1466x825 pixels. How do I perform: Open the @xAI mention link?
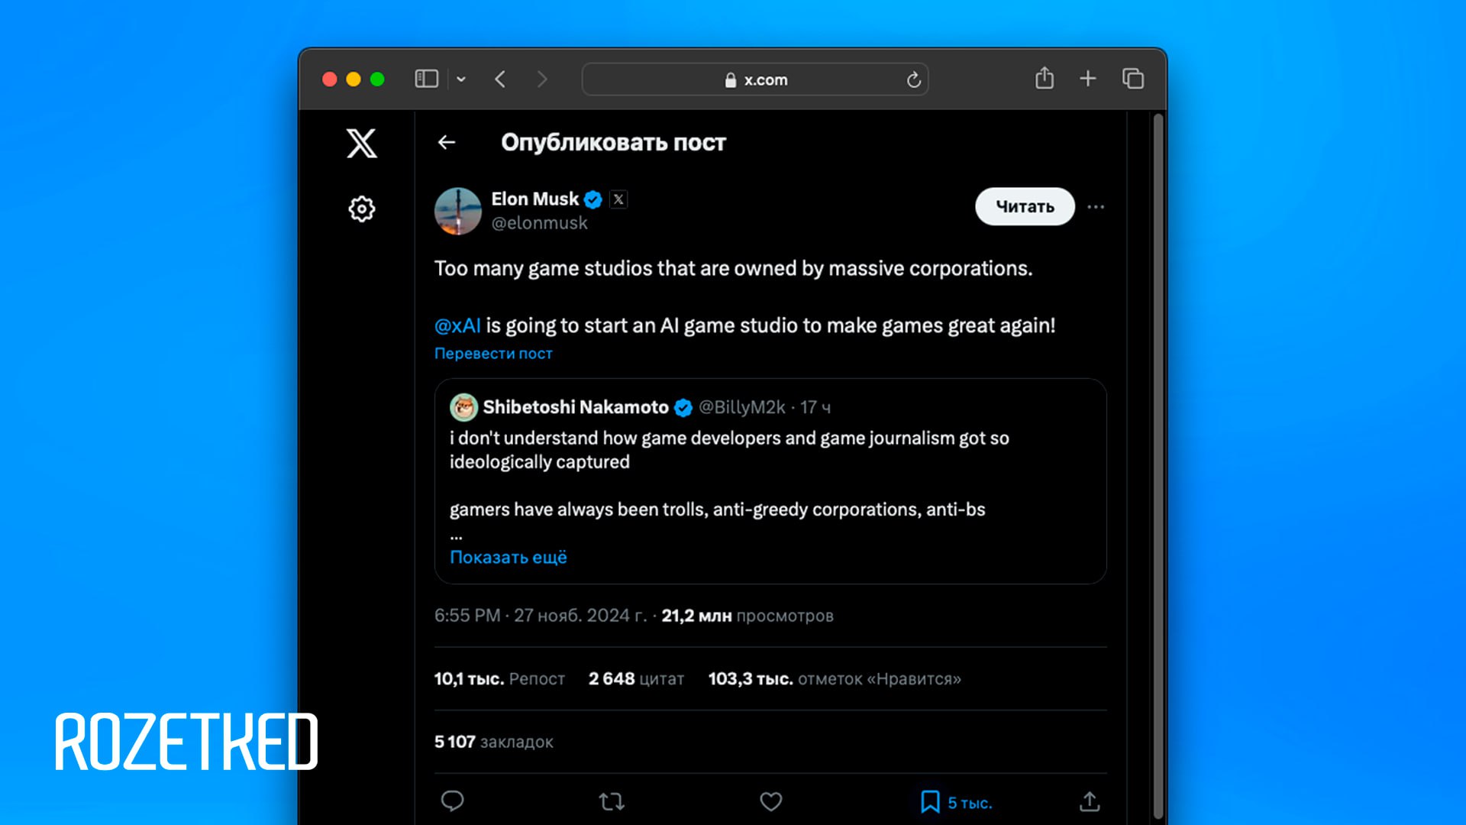457,326
